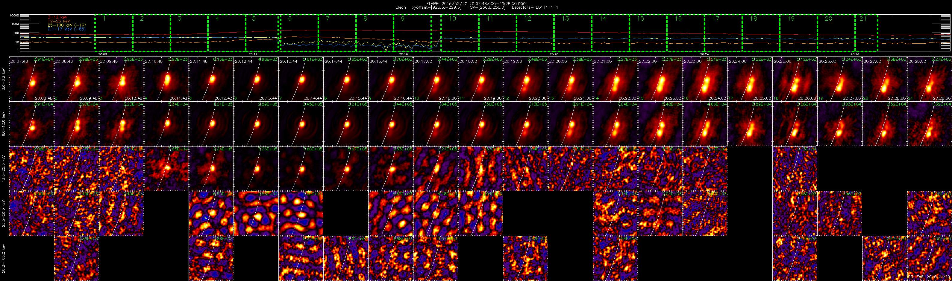Image resolution: width=952 pixels, height=281 pixels.
Task: Open the 50-100 keV image under the 20:27:00 column
Action: (x=885, y=258)
